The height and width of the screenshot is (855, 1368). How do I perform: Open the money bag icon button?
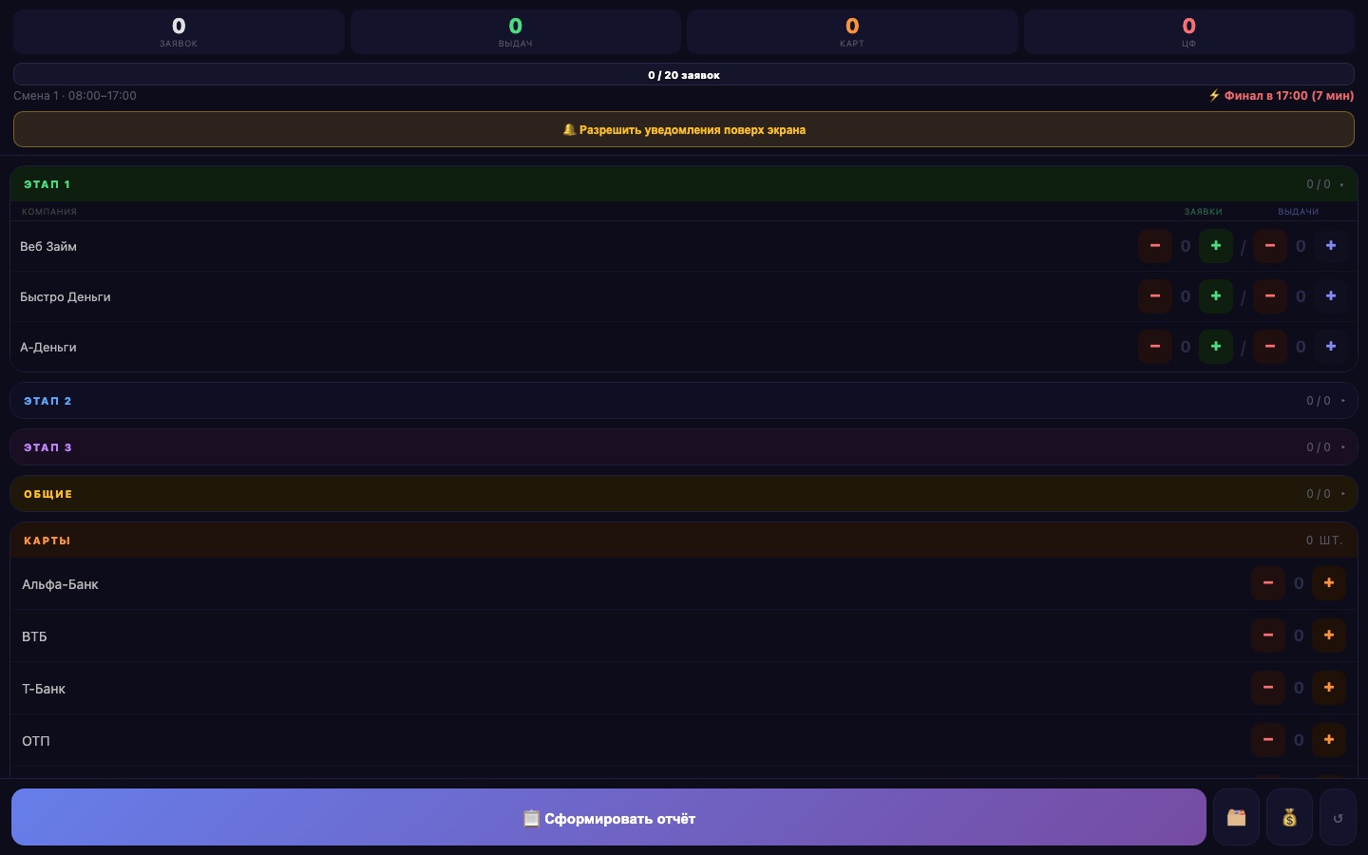coord(1289,817)
